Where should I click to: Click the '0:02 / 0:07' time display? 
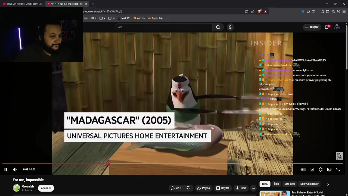(x=29, y=169)
